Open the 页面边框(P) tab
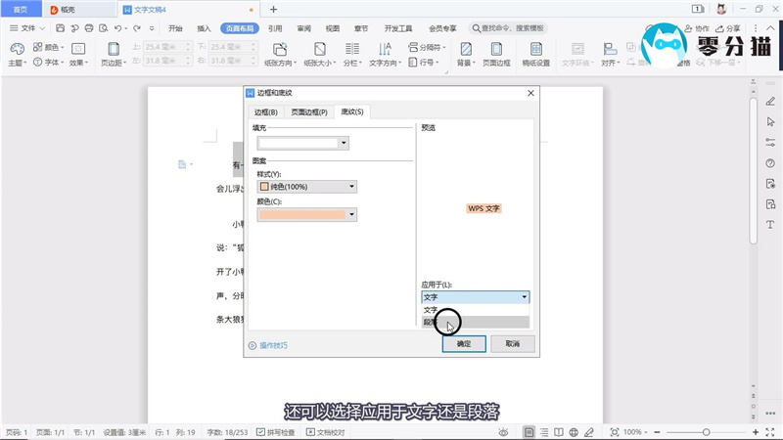Viewport: 783px width, 440px height. [x=308, y=112]
